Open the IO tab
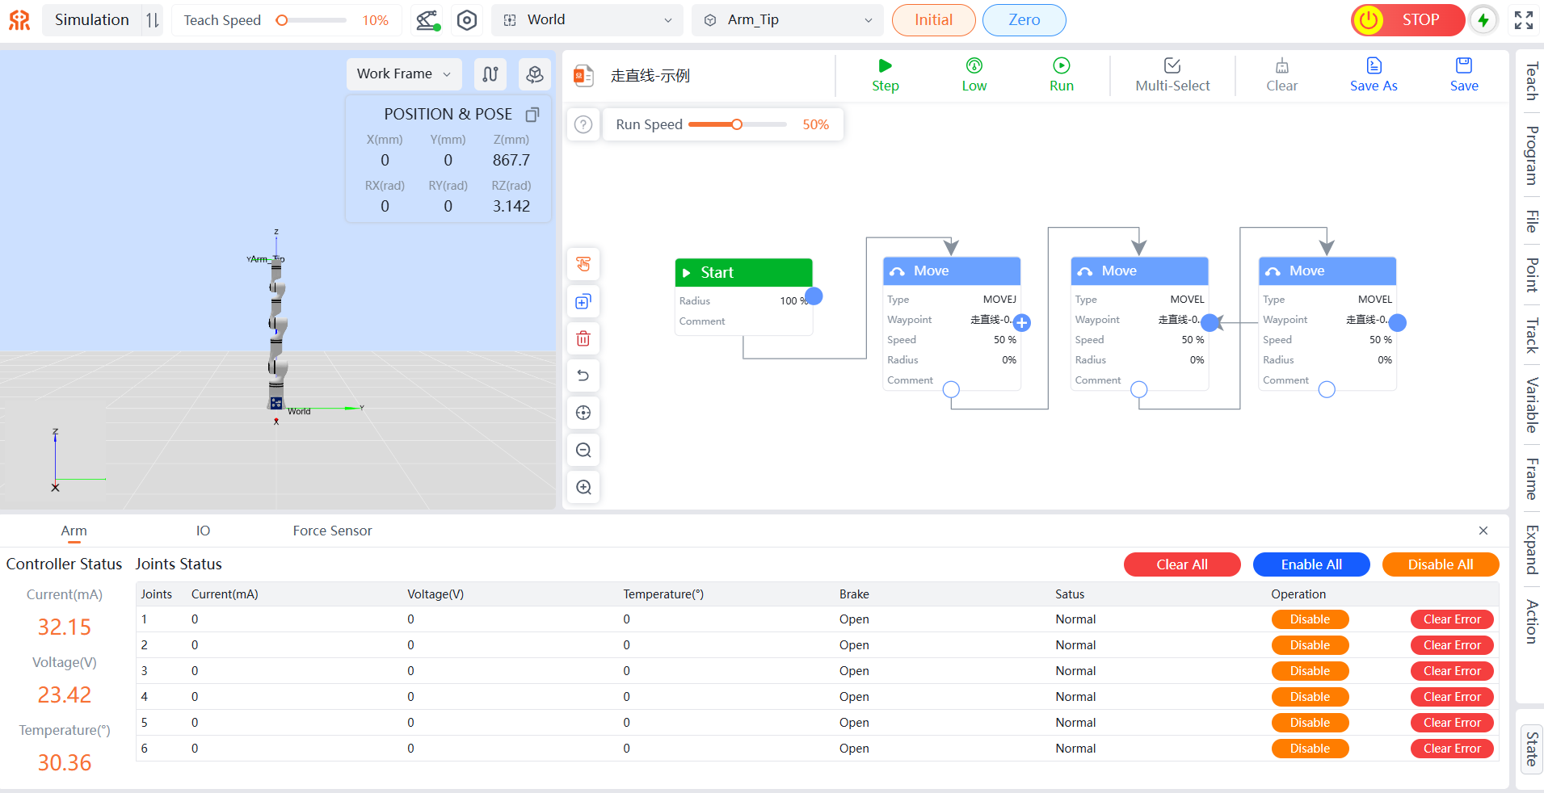 [x=203, y=531]
